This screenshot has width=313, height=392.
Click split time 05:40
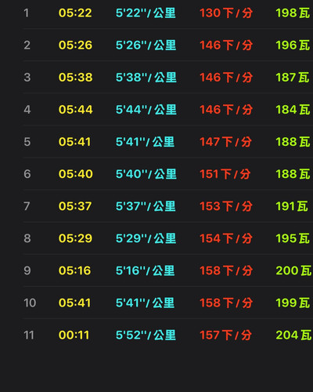pyautogui.click(x=76, y=174)
